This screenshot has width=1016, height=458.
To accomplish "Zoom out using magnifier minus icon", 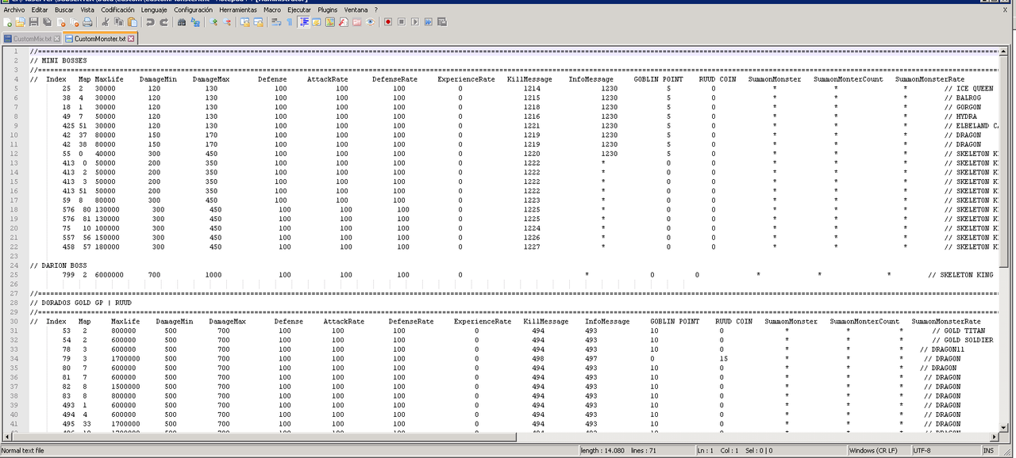I will [x=227, y=22].
